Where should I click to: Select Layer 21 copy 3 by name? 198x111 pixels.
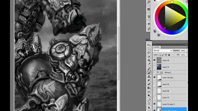click(x=169, y=104)
